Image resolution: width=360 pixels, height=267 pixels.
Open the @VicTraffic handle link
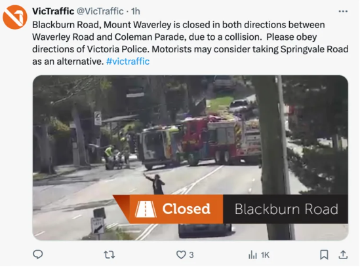pyautogui.click(x=100, y=11)
